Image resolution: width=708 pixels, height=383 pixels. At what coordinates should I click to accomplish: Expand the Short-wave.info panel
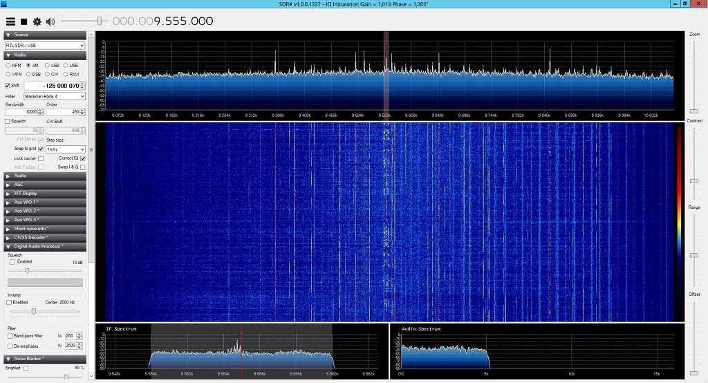45,229
